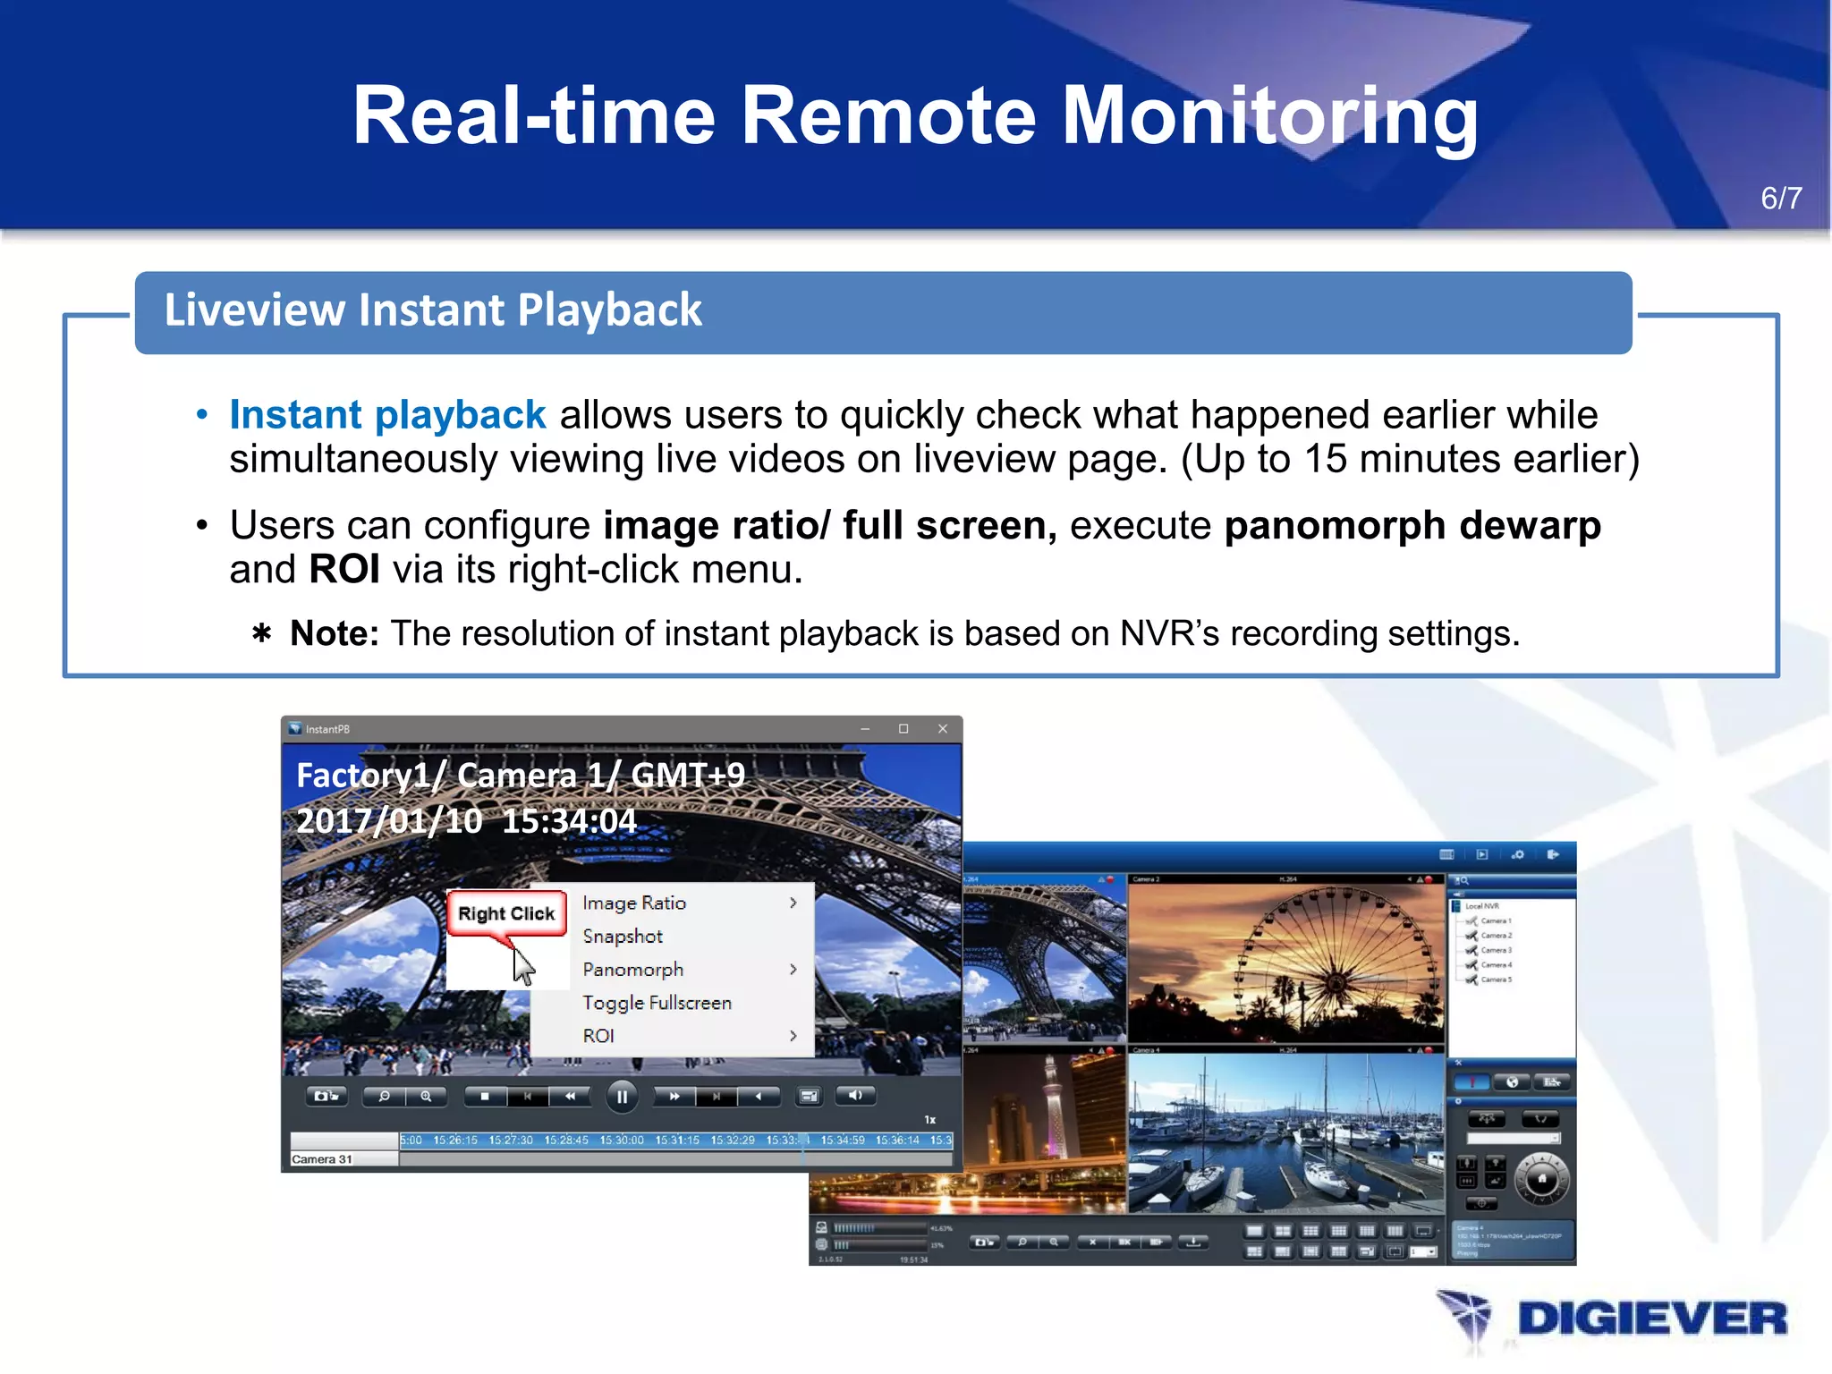Zoom in using the liveview bottom toolbar
This screenshot has height=1374, width=1832.
point(1054,1242)
